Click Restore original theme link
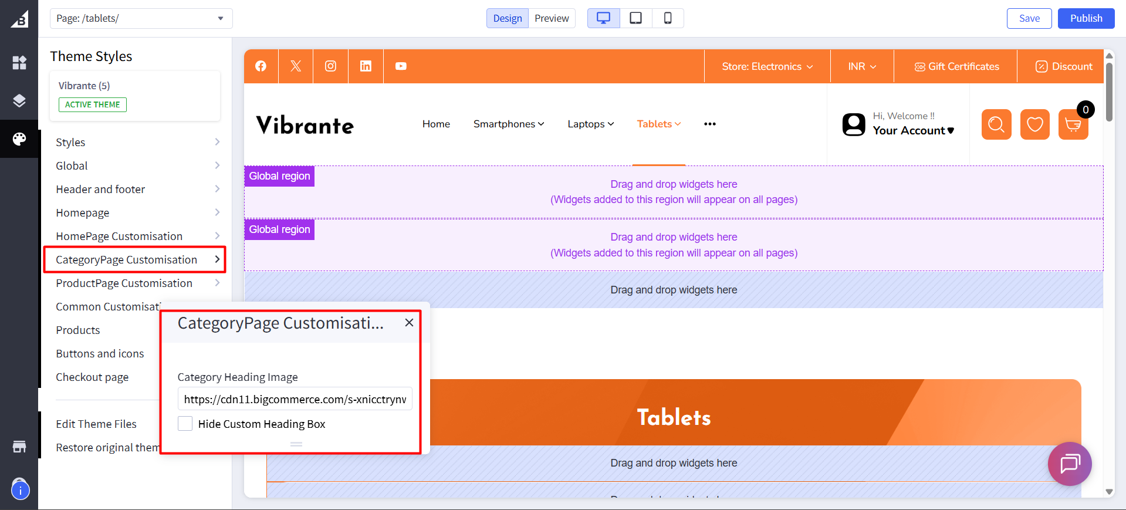The height and width of the screenshot is (510, 1126). (108, 447)
